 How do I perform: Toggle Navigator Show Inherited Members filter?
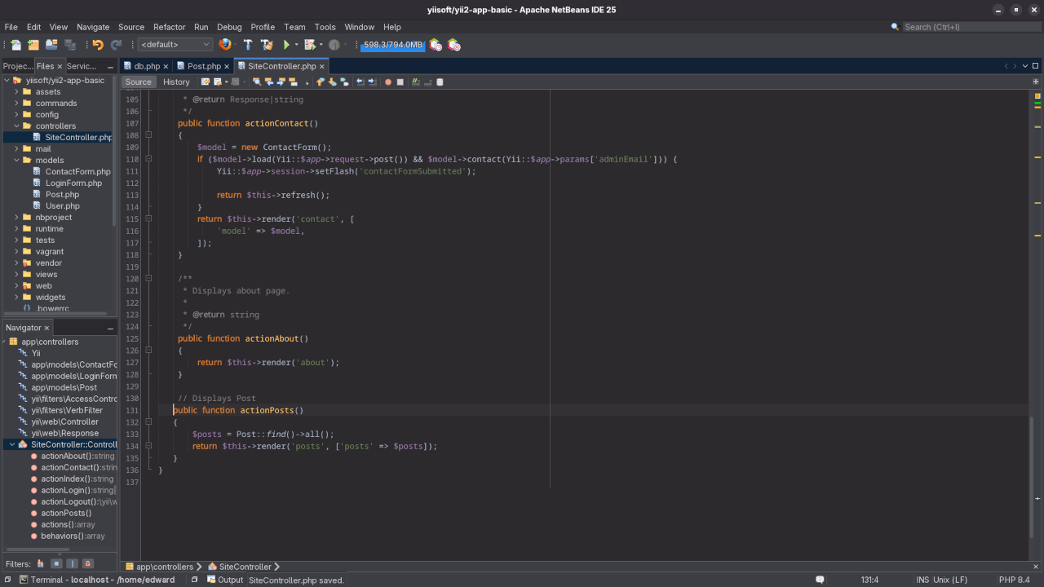click(41, 563)
